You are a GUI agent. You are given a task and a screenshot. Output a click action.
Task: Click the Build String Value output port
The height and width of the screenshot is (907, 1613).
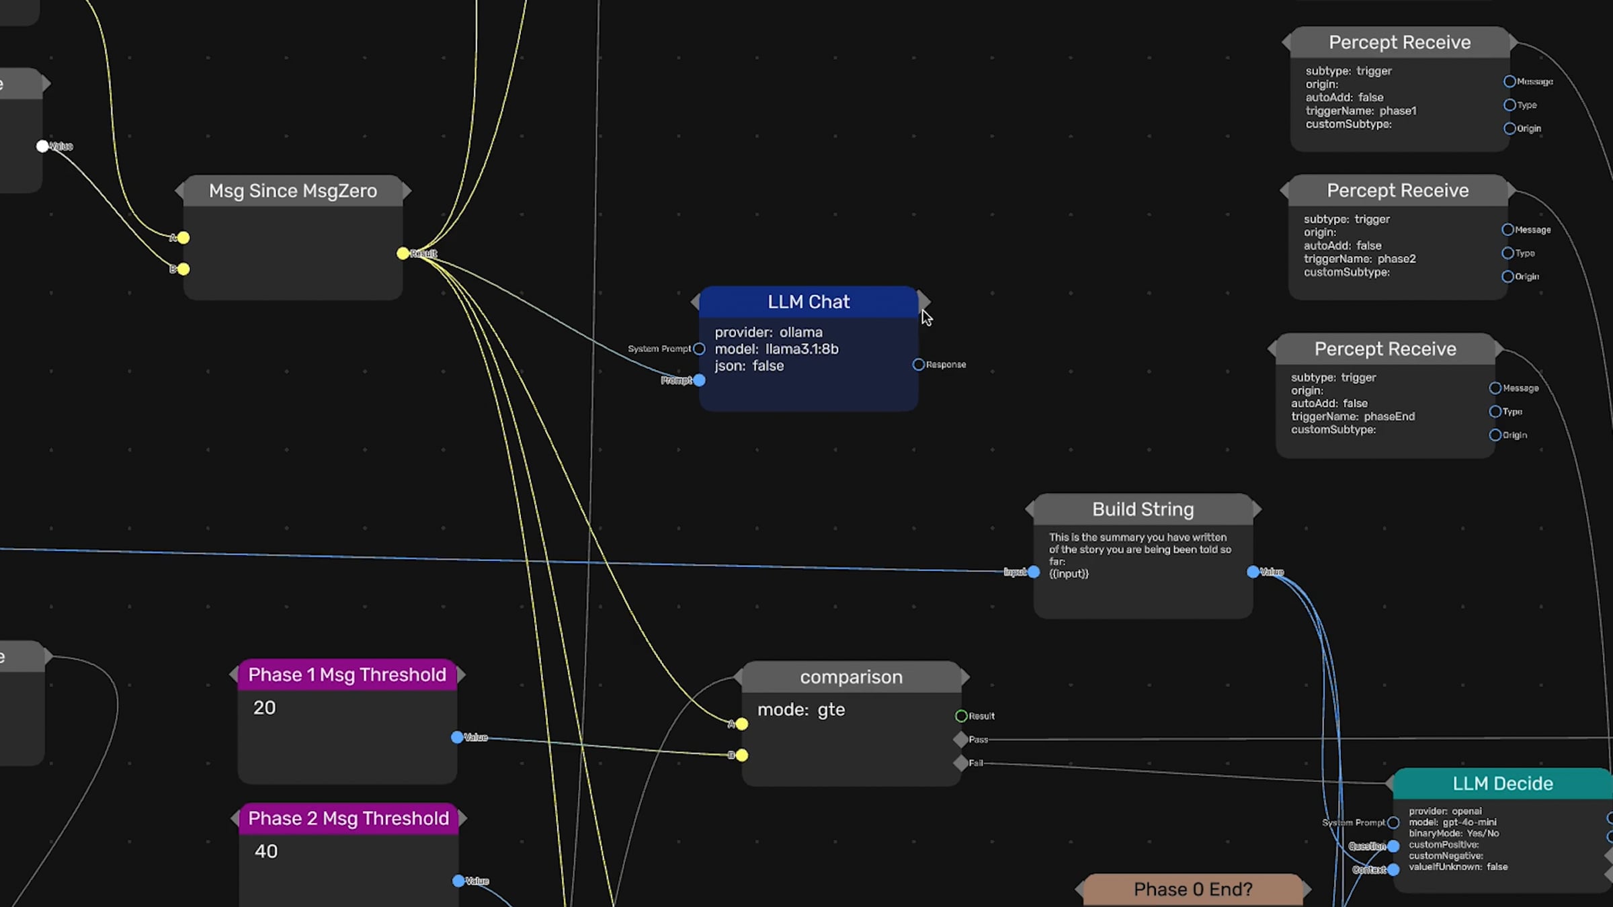(1253, 572)
